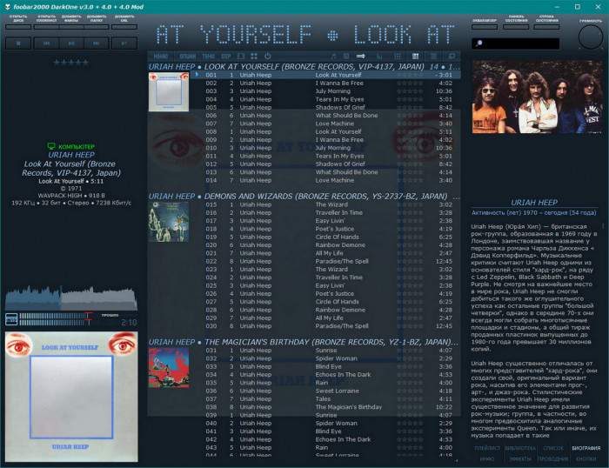Image resolution: width=609 pixels, height=468 pixels.
Task: Rate track 002 I Wanna Be Free stars
Action: [410, 84]
